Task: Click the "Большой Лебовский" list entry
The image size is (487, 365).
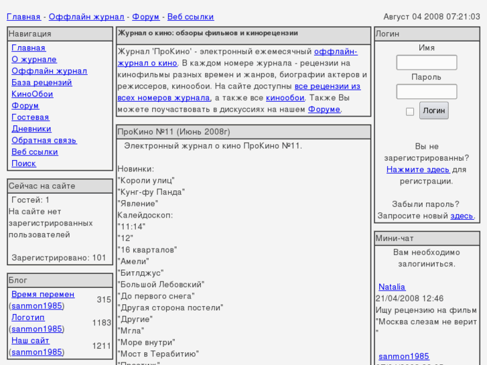Action: (161, 285)
